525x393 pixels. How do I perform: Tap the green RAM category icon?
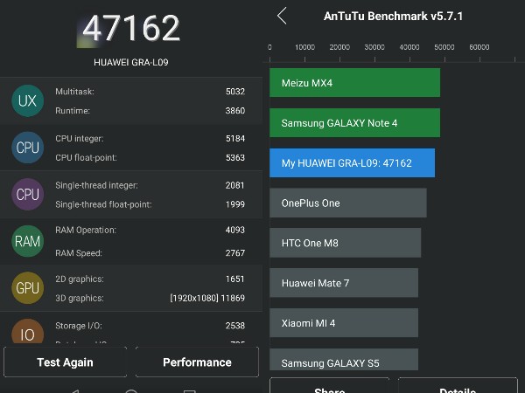click(x=27, y=241)
